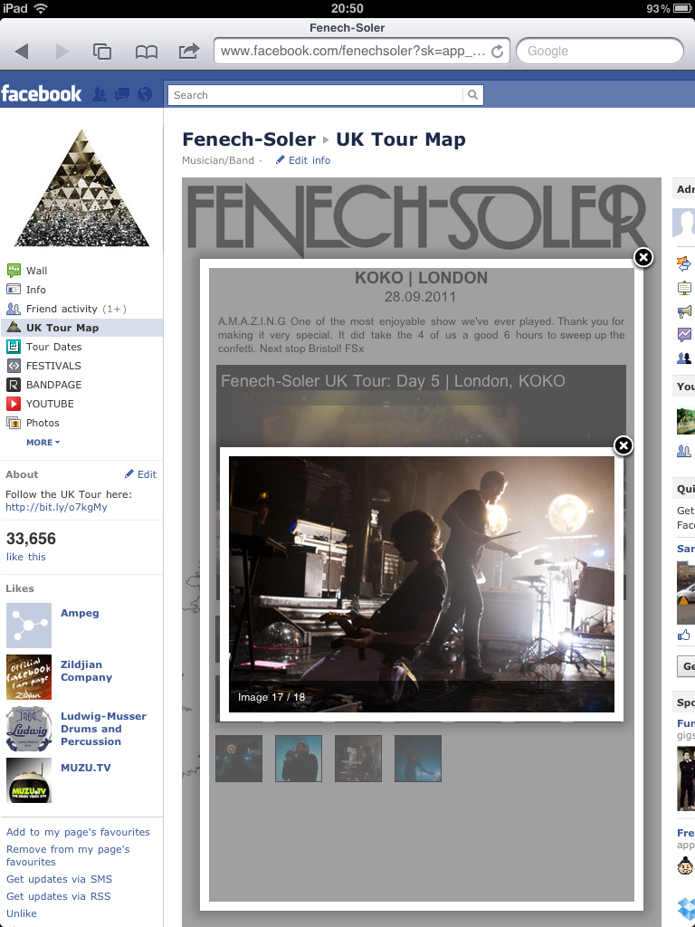Tap Safari's back arrow button

pyautogui.click(x=22, y=52)
